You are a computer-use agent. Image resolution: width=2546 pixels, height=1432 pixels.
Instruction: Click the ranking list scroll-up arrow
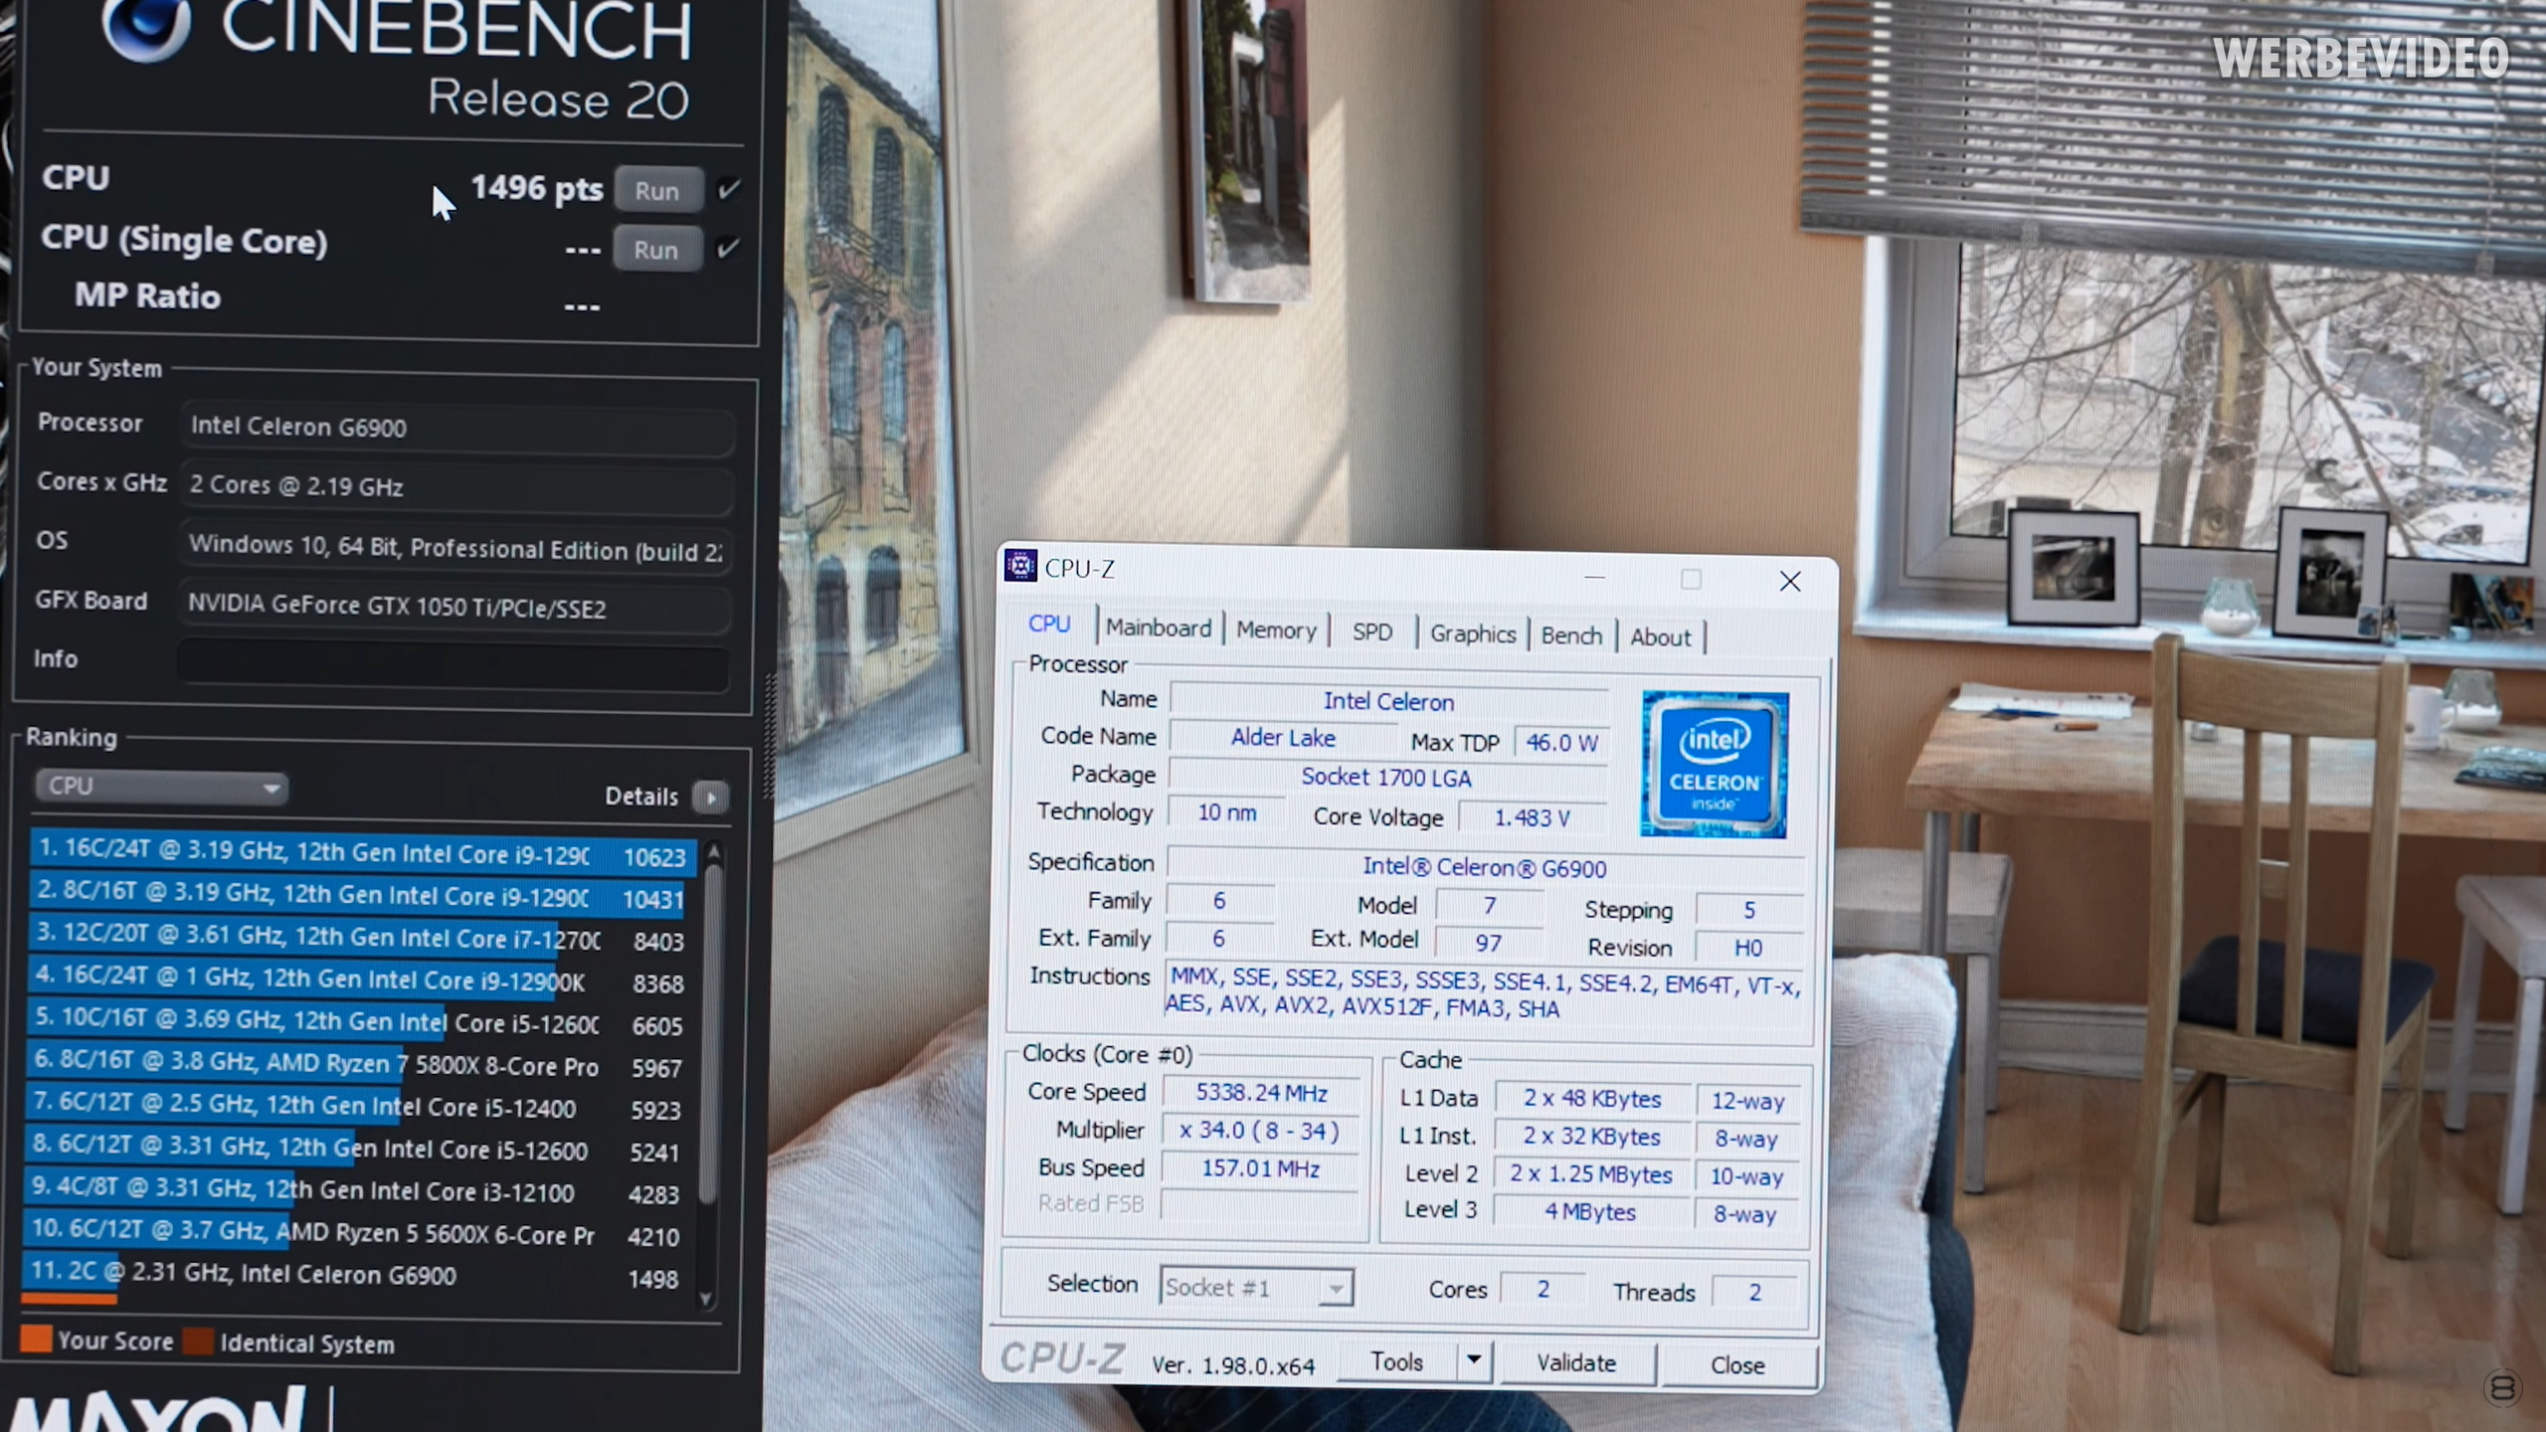[x=712, y=852]
